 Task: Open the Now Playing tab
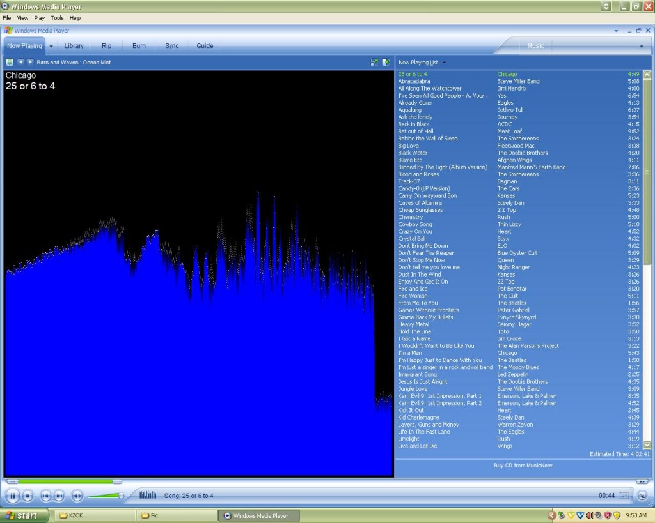(x=24, y=46)
